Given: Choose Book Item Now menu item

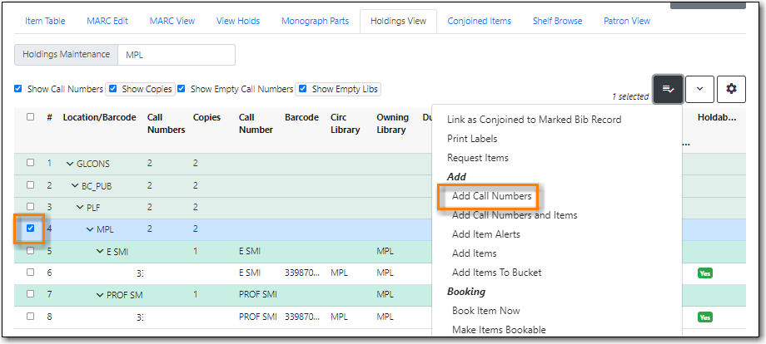Looking at the screenshot, I should tap(485, 311).
